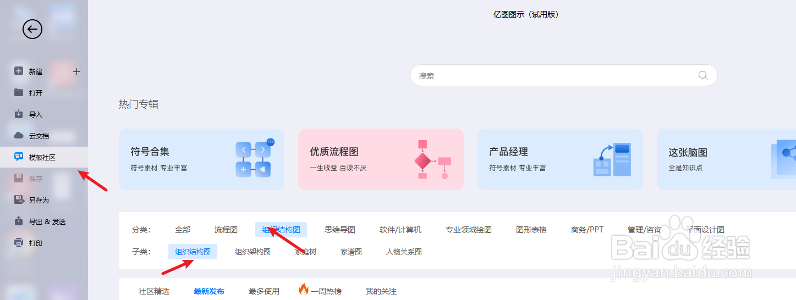
Task: Select the 思维导图 category filter
Action: tap(340, 230)
